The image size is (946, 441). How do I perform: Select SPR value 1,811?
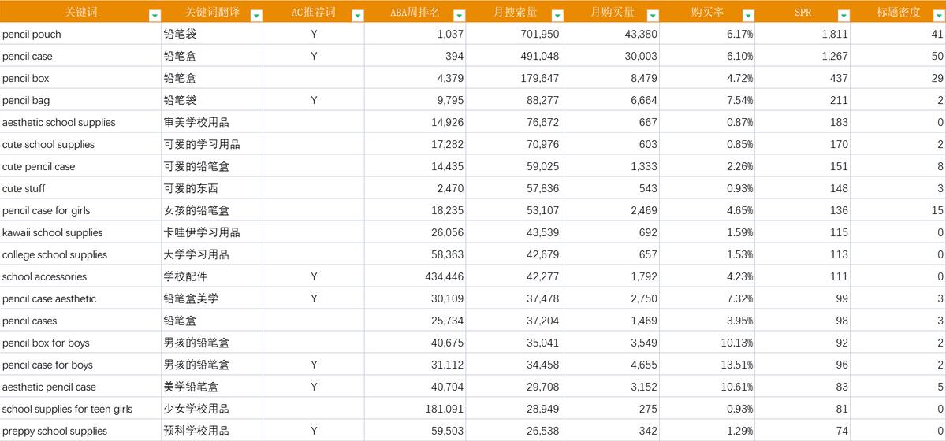tap(804, 34)
